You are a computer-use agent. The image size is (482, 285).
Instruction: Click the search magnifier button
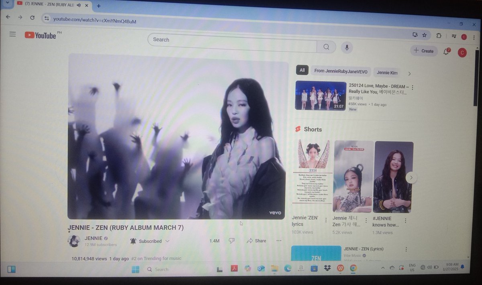tap(326, 47)
